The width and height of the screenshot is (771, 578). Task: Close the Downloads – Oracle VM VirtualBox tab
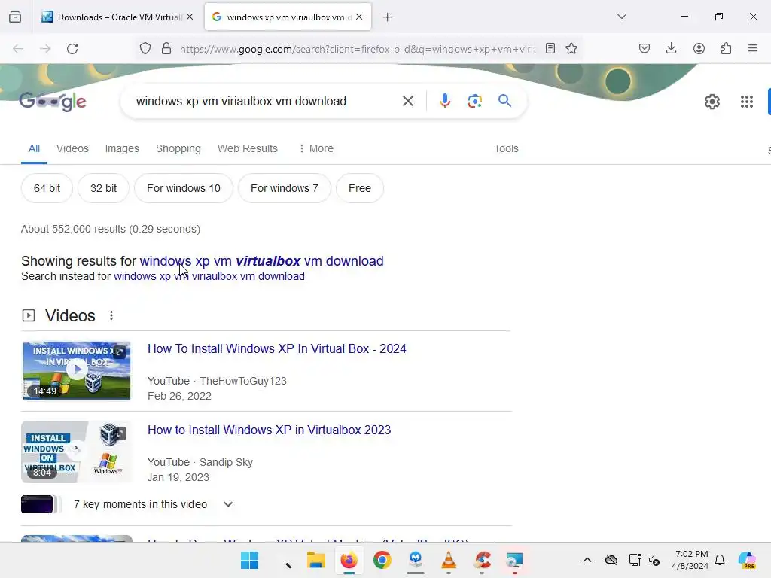point(190,17)
